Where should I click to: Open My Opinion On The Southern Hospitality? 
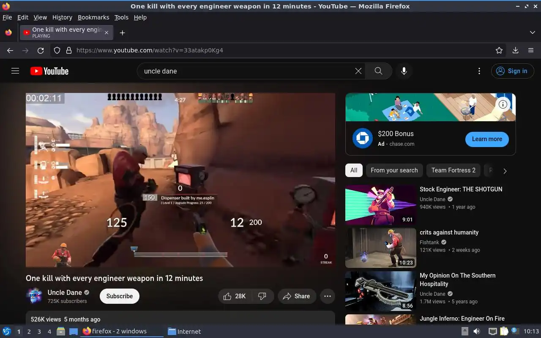pyautogui.click(x=458, y=280)
